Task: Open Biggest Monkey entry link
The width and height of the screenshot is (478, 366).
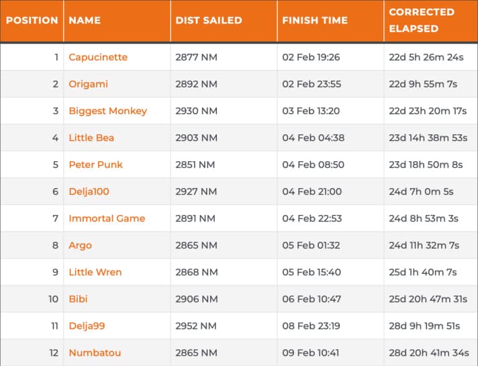Action: coord(107,111)
